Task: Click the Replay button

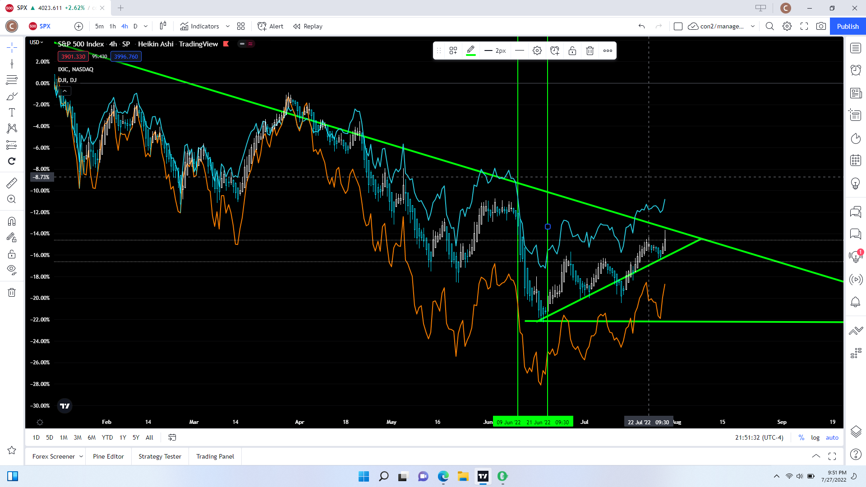Action: coord(308,26)
